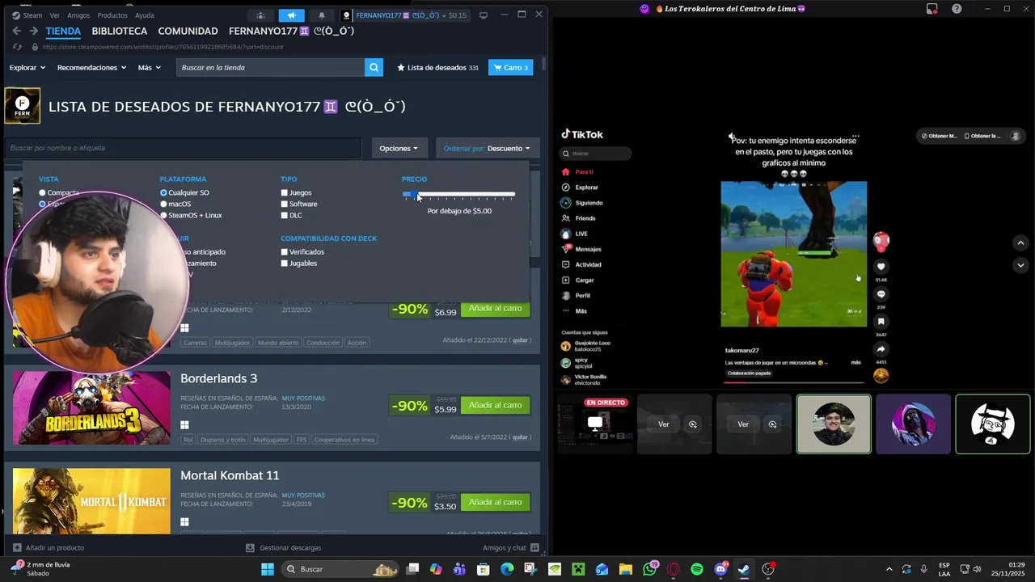
Task: Reload the Steam store page
Action: point(17,47)
